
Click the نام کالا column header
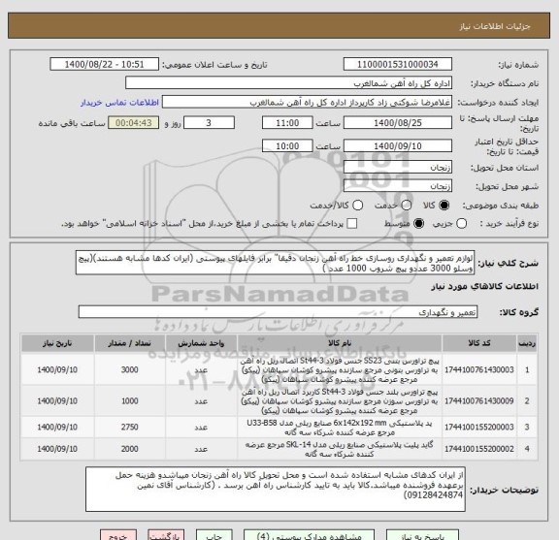coord(340,343)
